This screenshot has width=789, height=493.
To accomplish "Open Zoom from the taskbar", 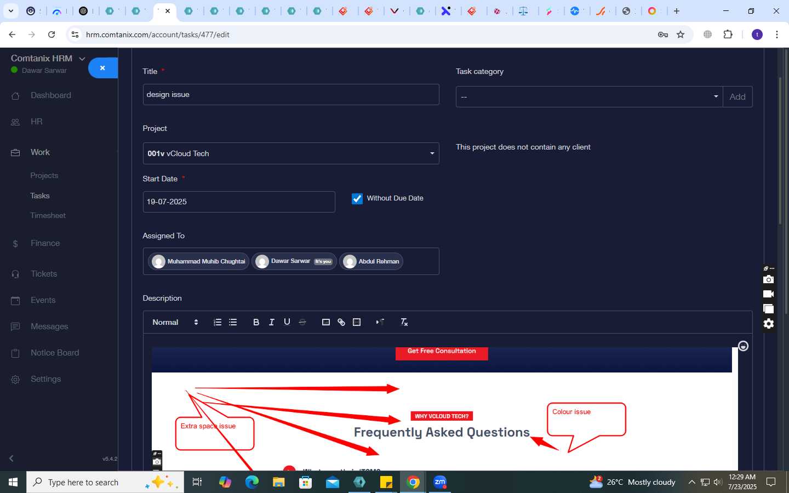I will coord(440,482).
